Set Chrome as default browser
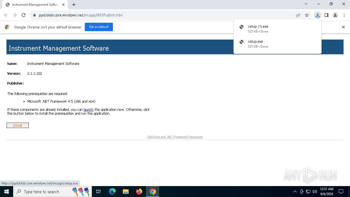Screen dimensions: 350x197 tap(99, 27)
